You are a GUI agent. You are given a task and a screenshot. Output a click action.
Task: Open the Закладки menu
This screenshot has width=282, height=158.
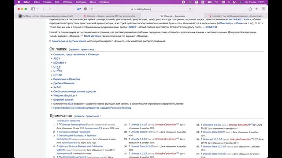[x=81, y=2]
